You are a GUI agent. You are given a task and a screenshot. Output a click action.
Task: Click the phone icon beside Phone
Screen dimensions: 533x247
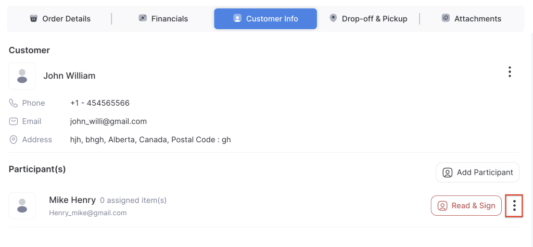click(14, 103)
